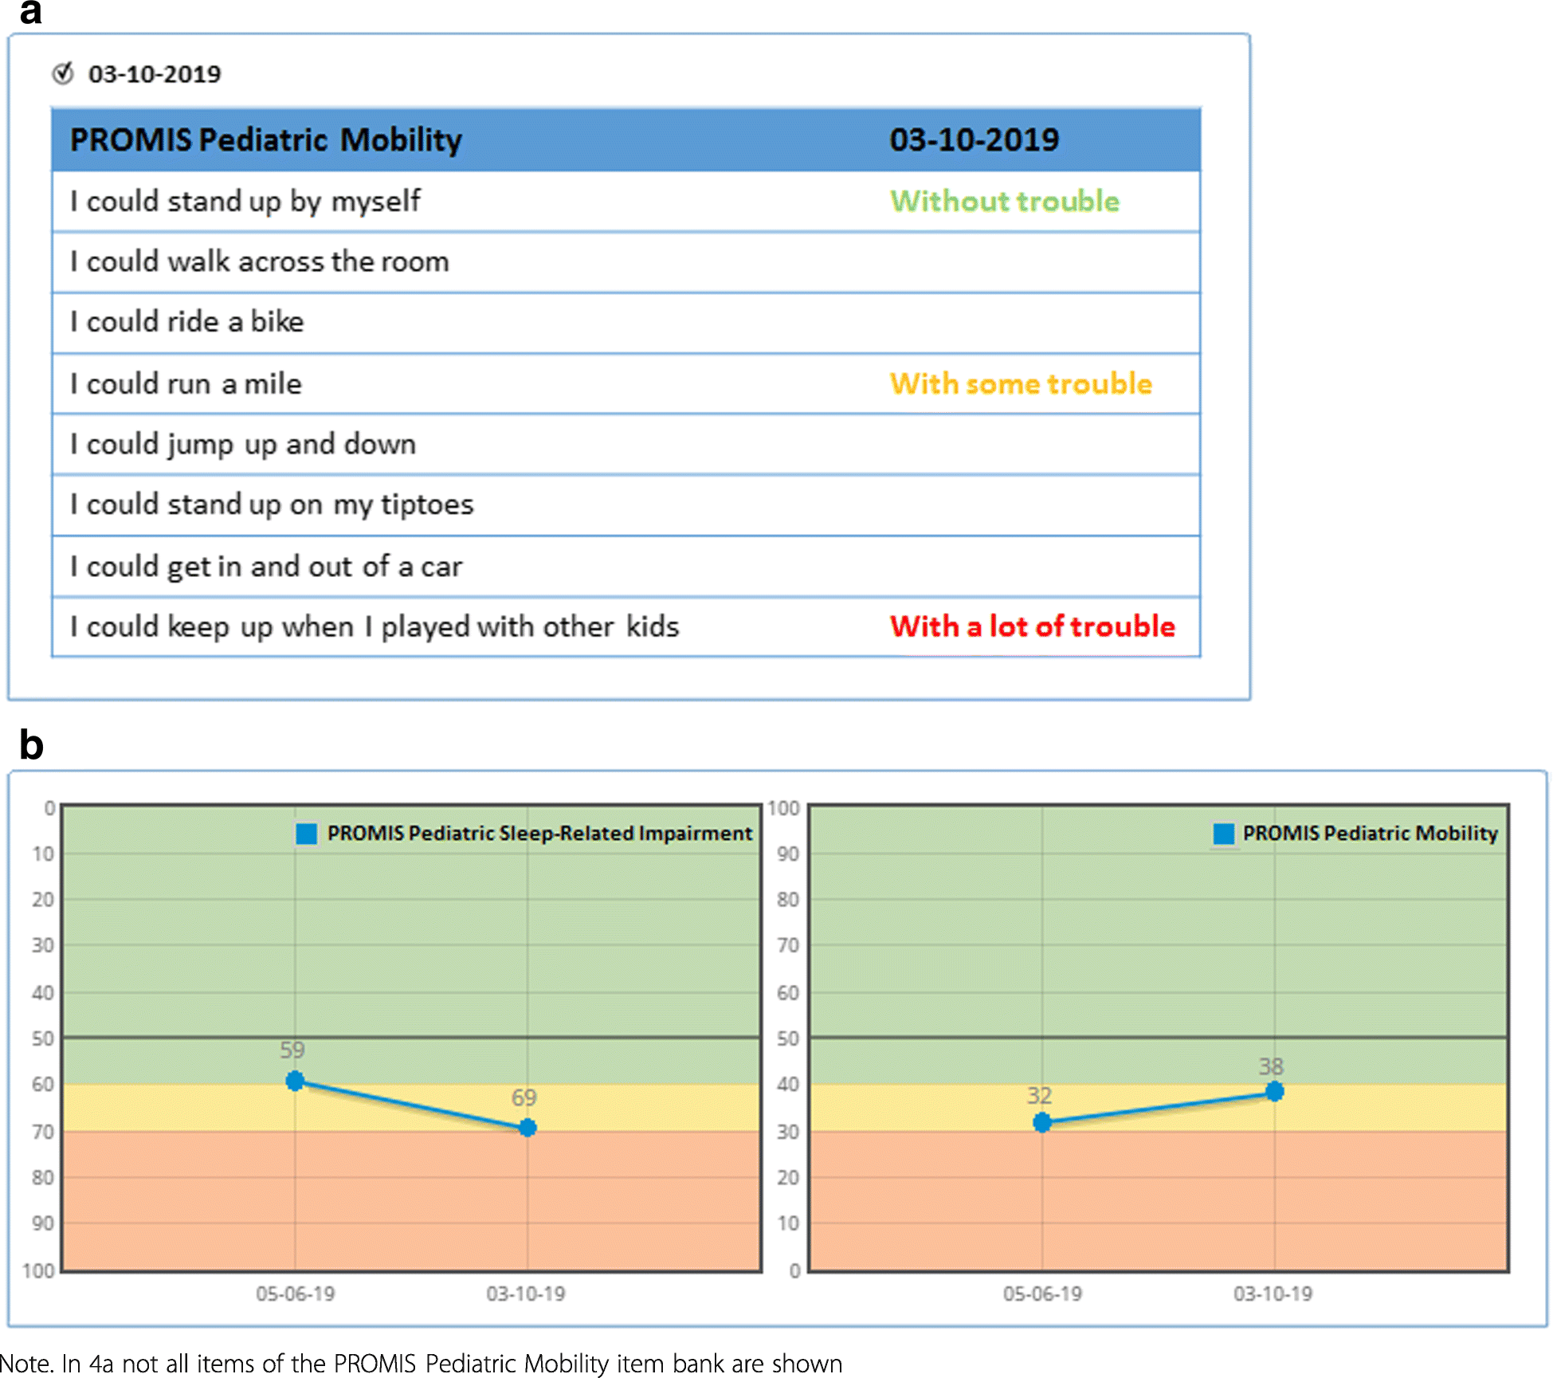
Task: Select row 'I could stand up by myself'
Action: tap(626, 201)
